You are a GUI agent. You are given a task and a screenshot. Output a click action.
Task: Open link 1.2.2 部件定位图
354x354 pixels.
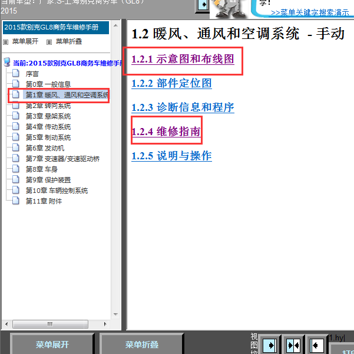[x=171, y=83]
